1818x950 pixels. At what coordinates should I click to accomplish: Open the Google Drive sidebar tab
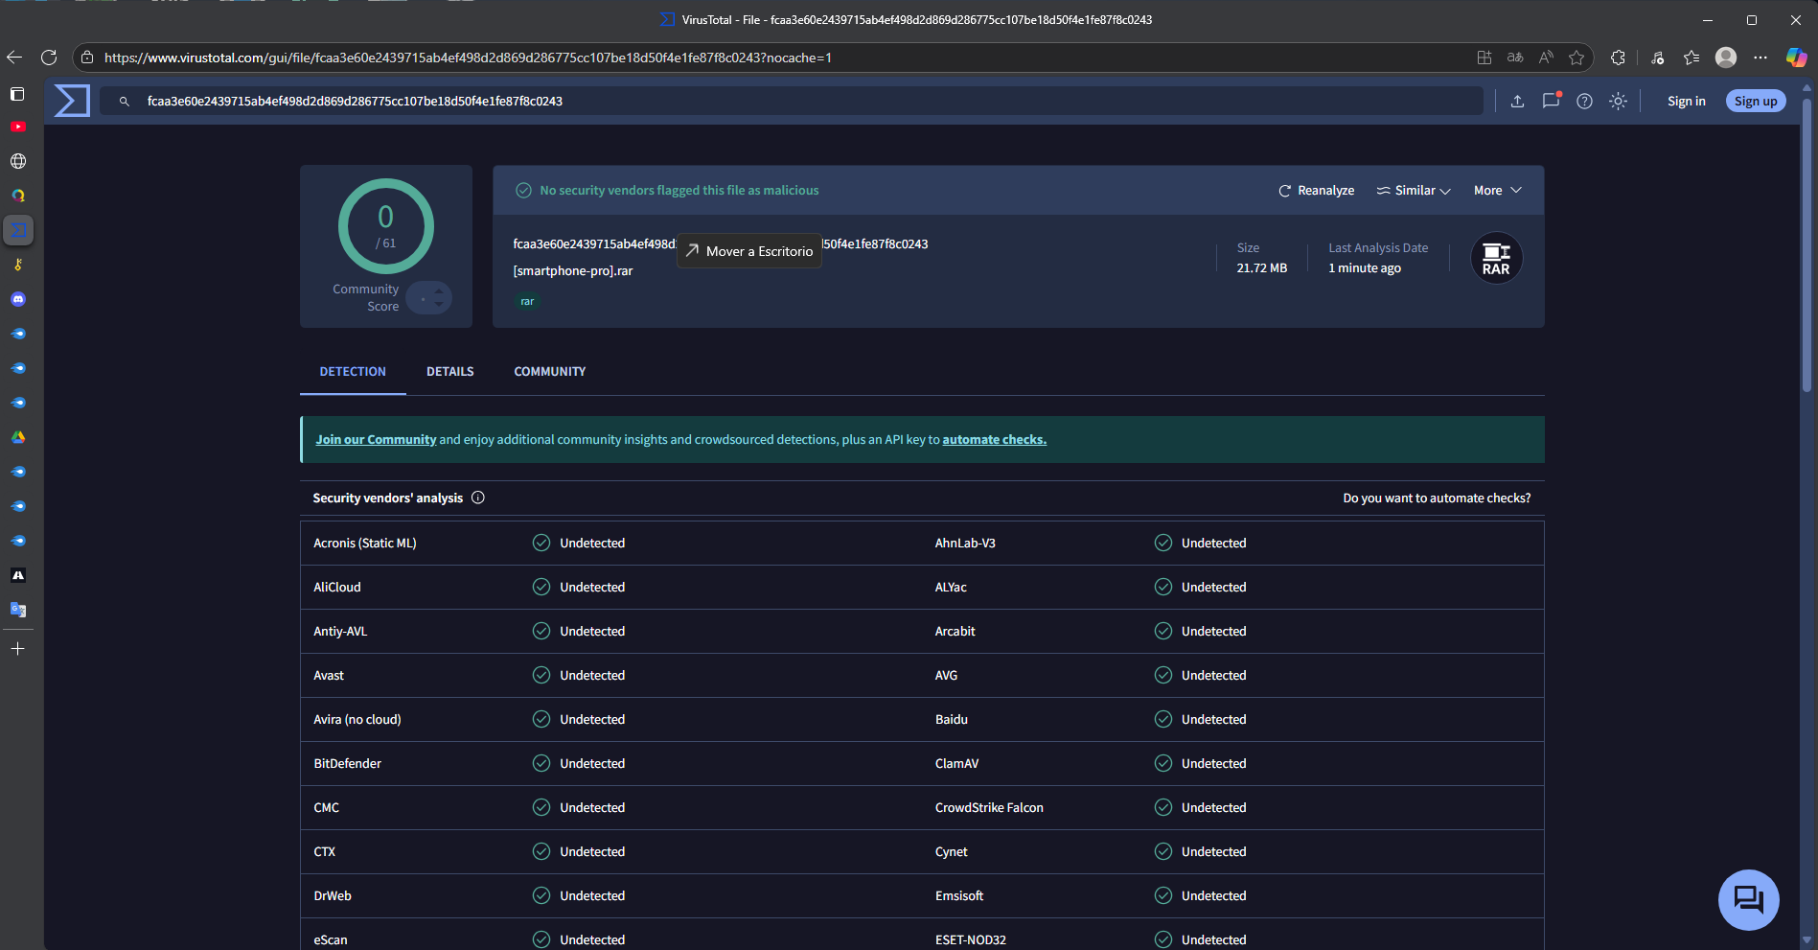18,437
